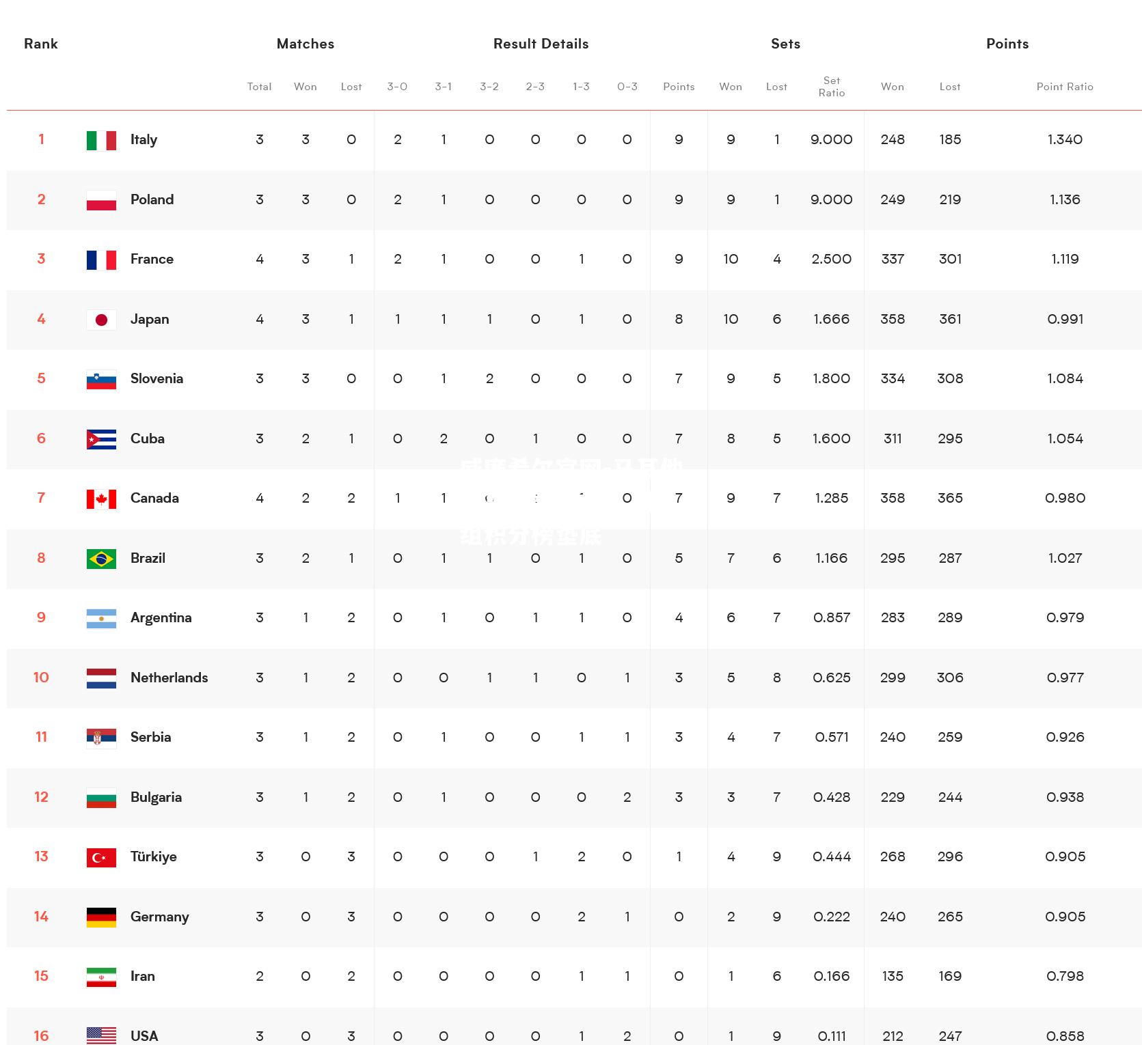Click the Cuba flag icon

click(x=101, y=439)
